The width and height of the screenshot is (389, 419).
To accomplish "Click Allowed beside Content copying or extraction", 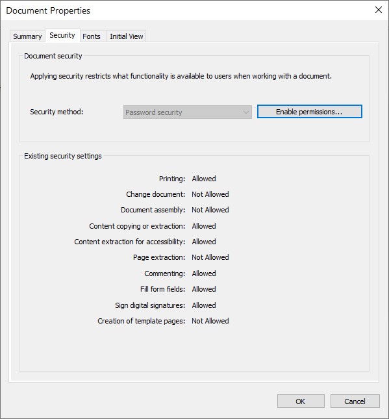I will point(203,226).
